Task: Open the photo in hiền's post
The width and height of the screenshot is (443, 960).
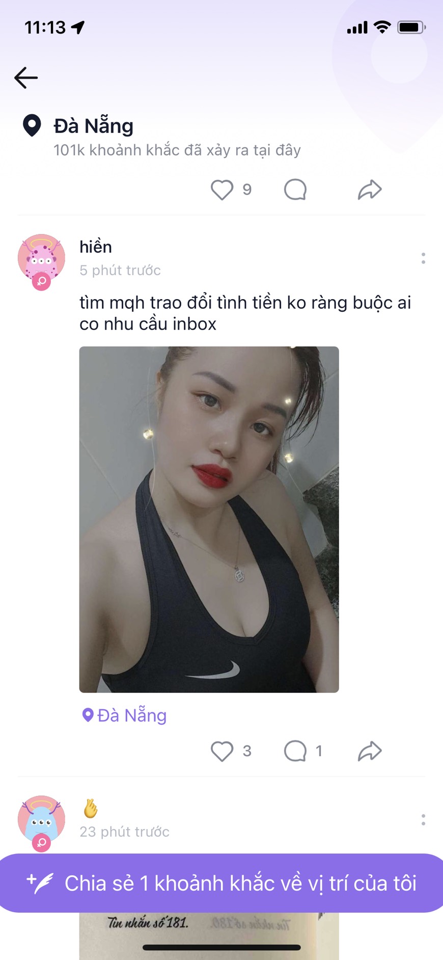Action: coord(209,519)
